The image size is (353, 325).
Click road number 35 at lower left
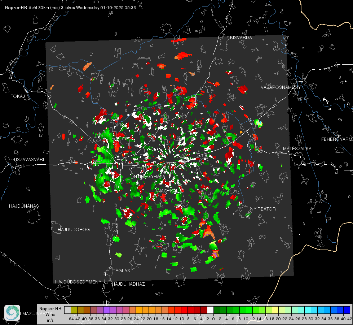(x=5, y=255)
